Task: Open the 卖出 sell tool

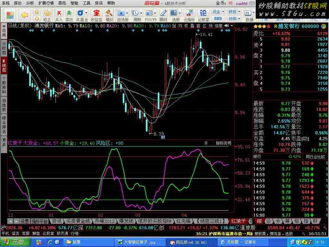Action: (69, 15)
